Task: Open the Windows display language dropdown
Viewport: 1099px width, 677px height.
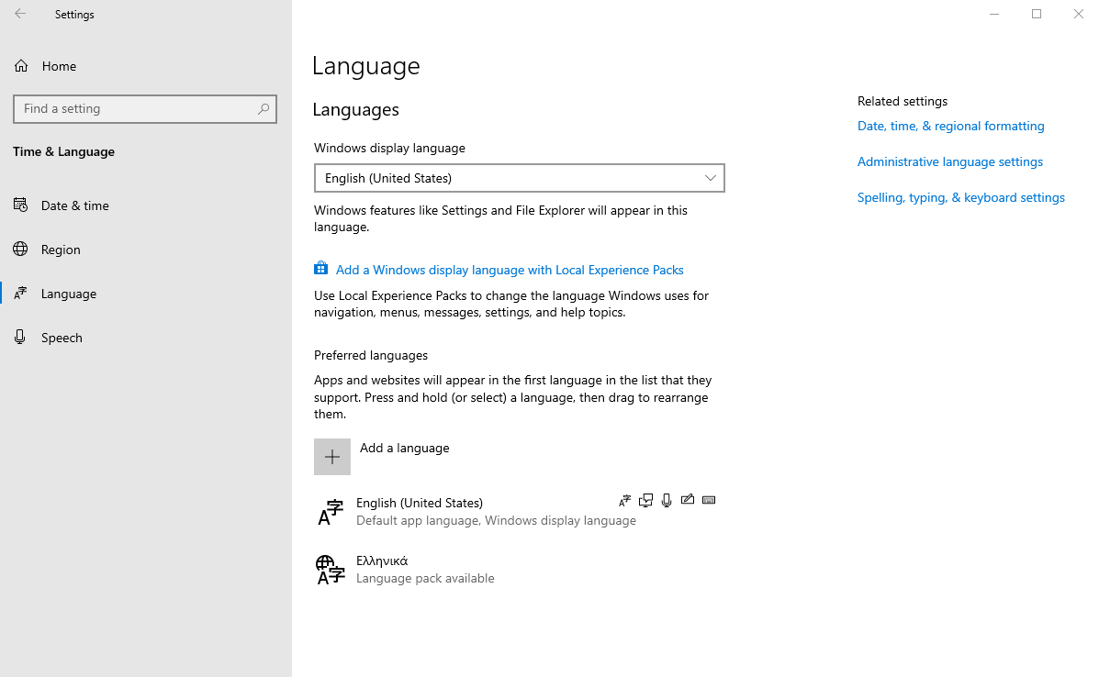Action: click(520, 178)
